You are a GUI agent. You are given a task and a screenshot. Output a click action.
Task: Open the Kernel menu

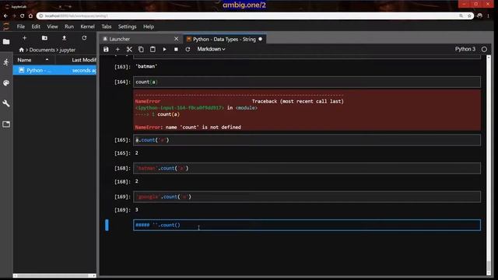(87, 26)
